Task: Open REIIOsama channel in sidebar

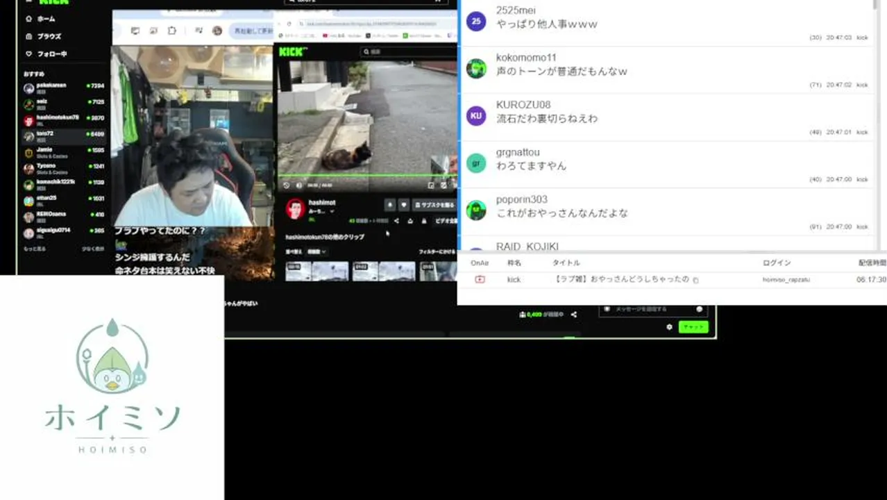Action: (63, 217)
